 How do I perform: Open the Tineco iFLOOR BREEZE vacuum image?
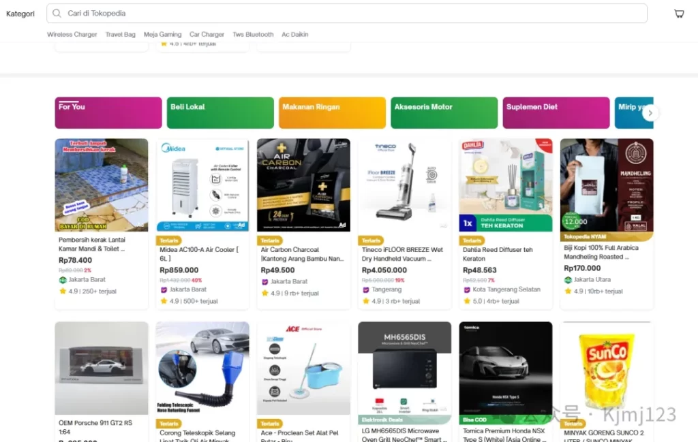[x=405, y=185]
